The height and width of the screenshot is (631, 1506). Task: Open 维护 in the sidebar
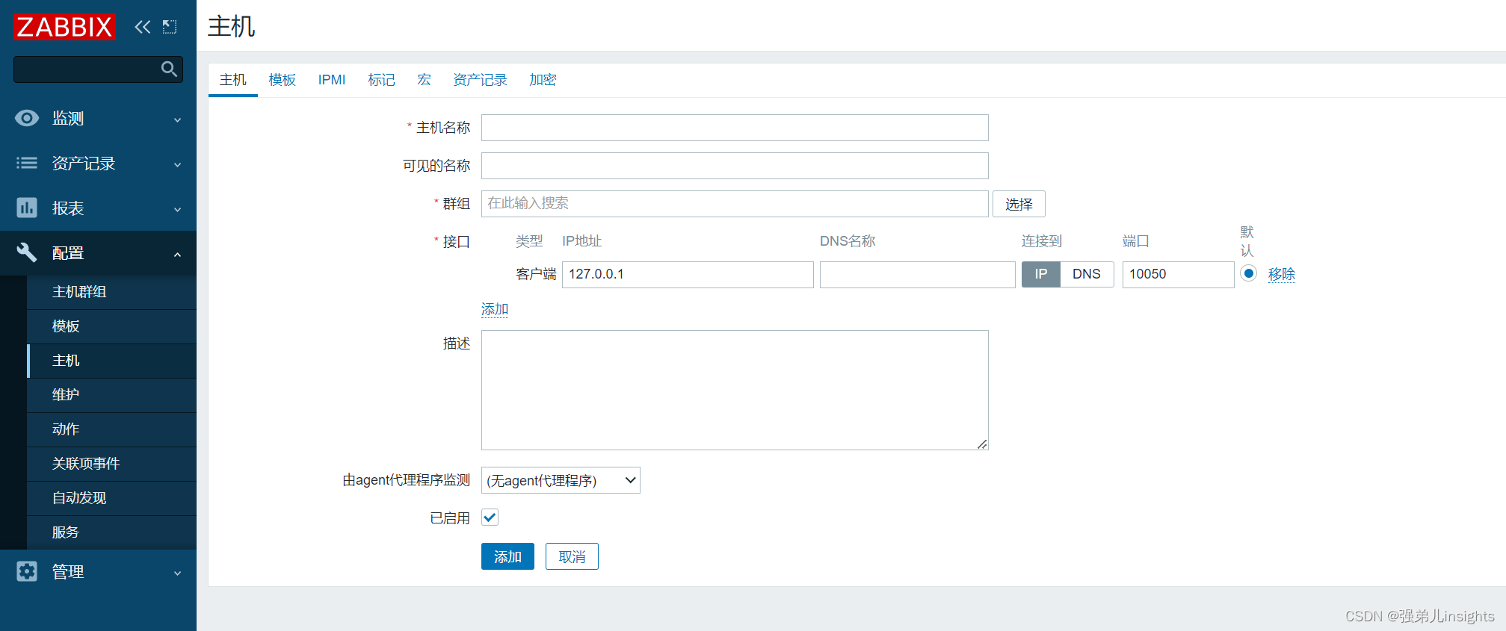tap(112, 395)
